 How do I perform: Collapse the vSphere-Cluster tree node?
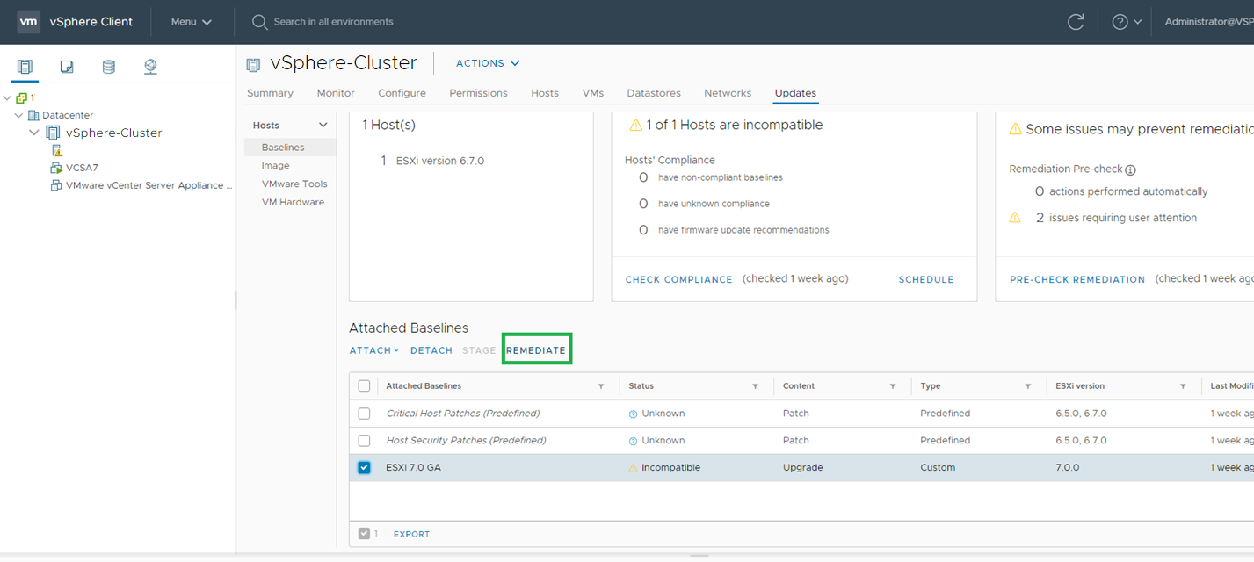[x=34, y=133]
